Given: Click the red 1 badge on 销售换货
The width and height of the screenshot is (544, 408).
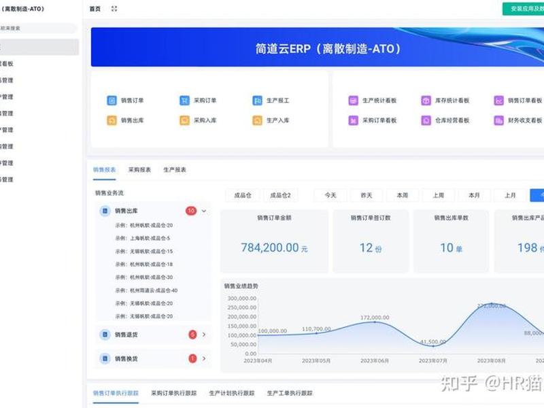Looking at the screenshot, I should [192, 358].
